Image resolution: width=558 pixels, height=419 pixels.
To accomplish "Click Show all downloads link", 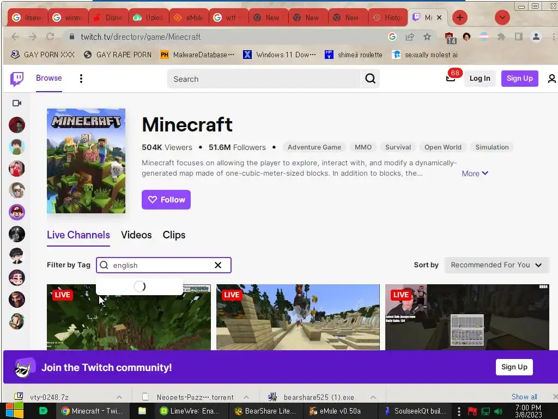I will tap(524, 397).
